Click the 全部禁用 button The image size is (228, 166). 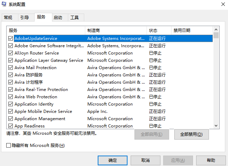click(x=191, y=134)
